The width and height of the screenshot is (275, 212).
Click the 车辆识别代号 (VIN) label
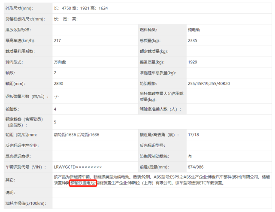(26, 167)
